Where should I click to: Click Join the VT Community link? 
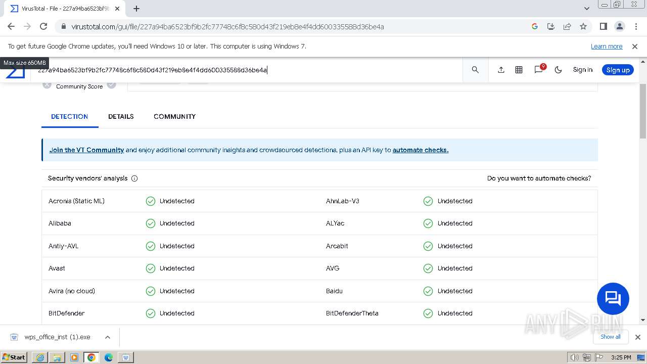click(86, 150)
